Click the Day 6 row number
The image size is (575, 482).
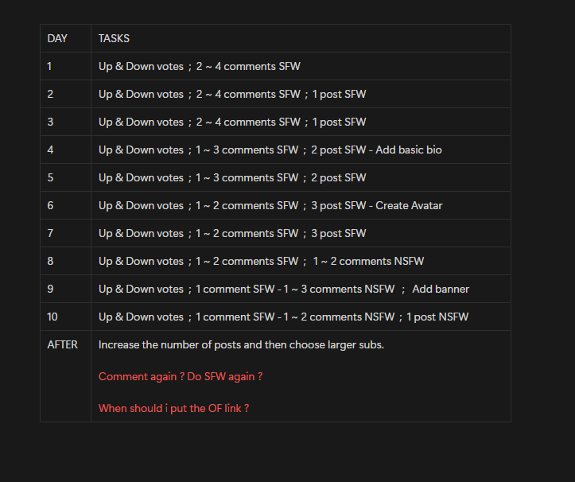(x=50, y=206)
